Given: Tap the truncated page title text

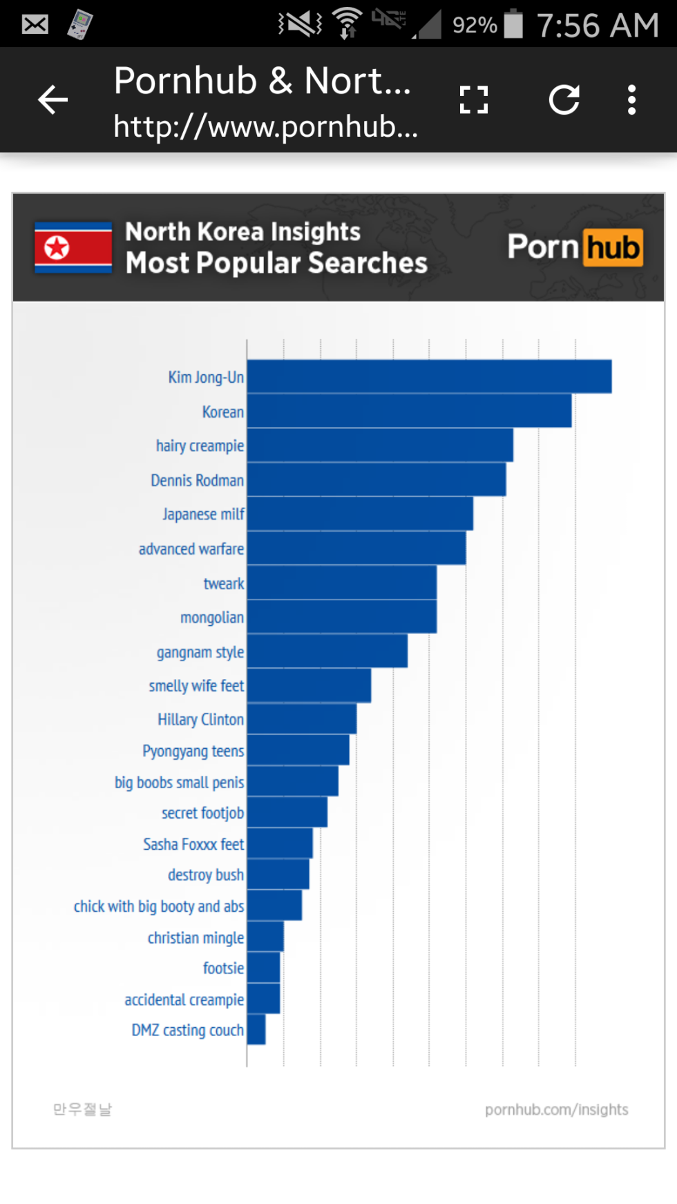Looking at the screenshot, I should 262,81.
